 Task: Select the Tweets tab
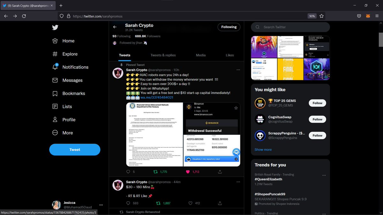[124, 55]
